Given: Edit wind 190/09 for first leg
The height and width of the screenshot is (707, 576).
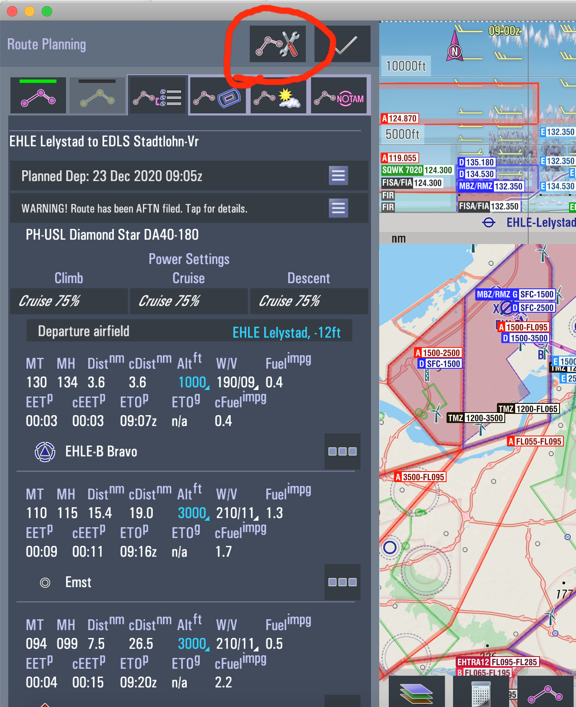Looking at the screenshot, I should click(x=237, y=382).
